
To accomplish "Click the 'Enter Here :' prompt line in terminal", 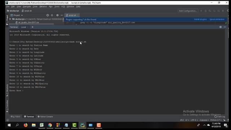I will click(16, 91).
